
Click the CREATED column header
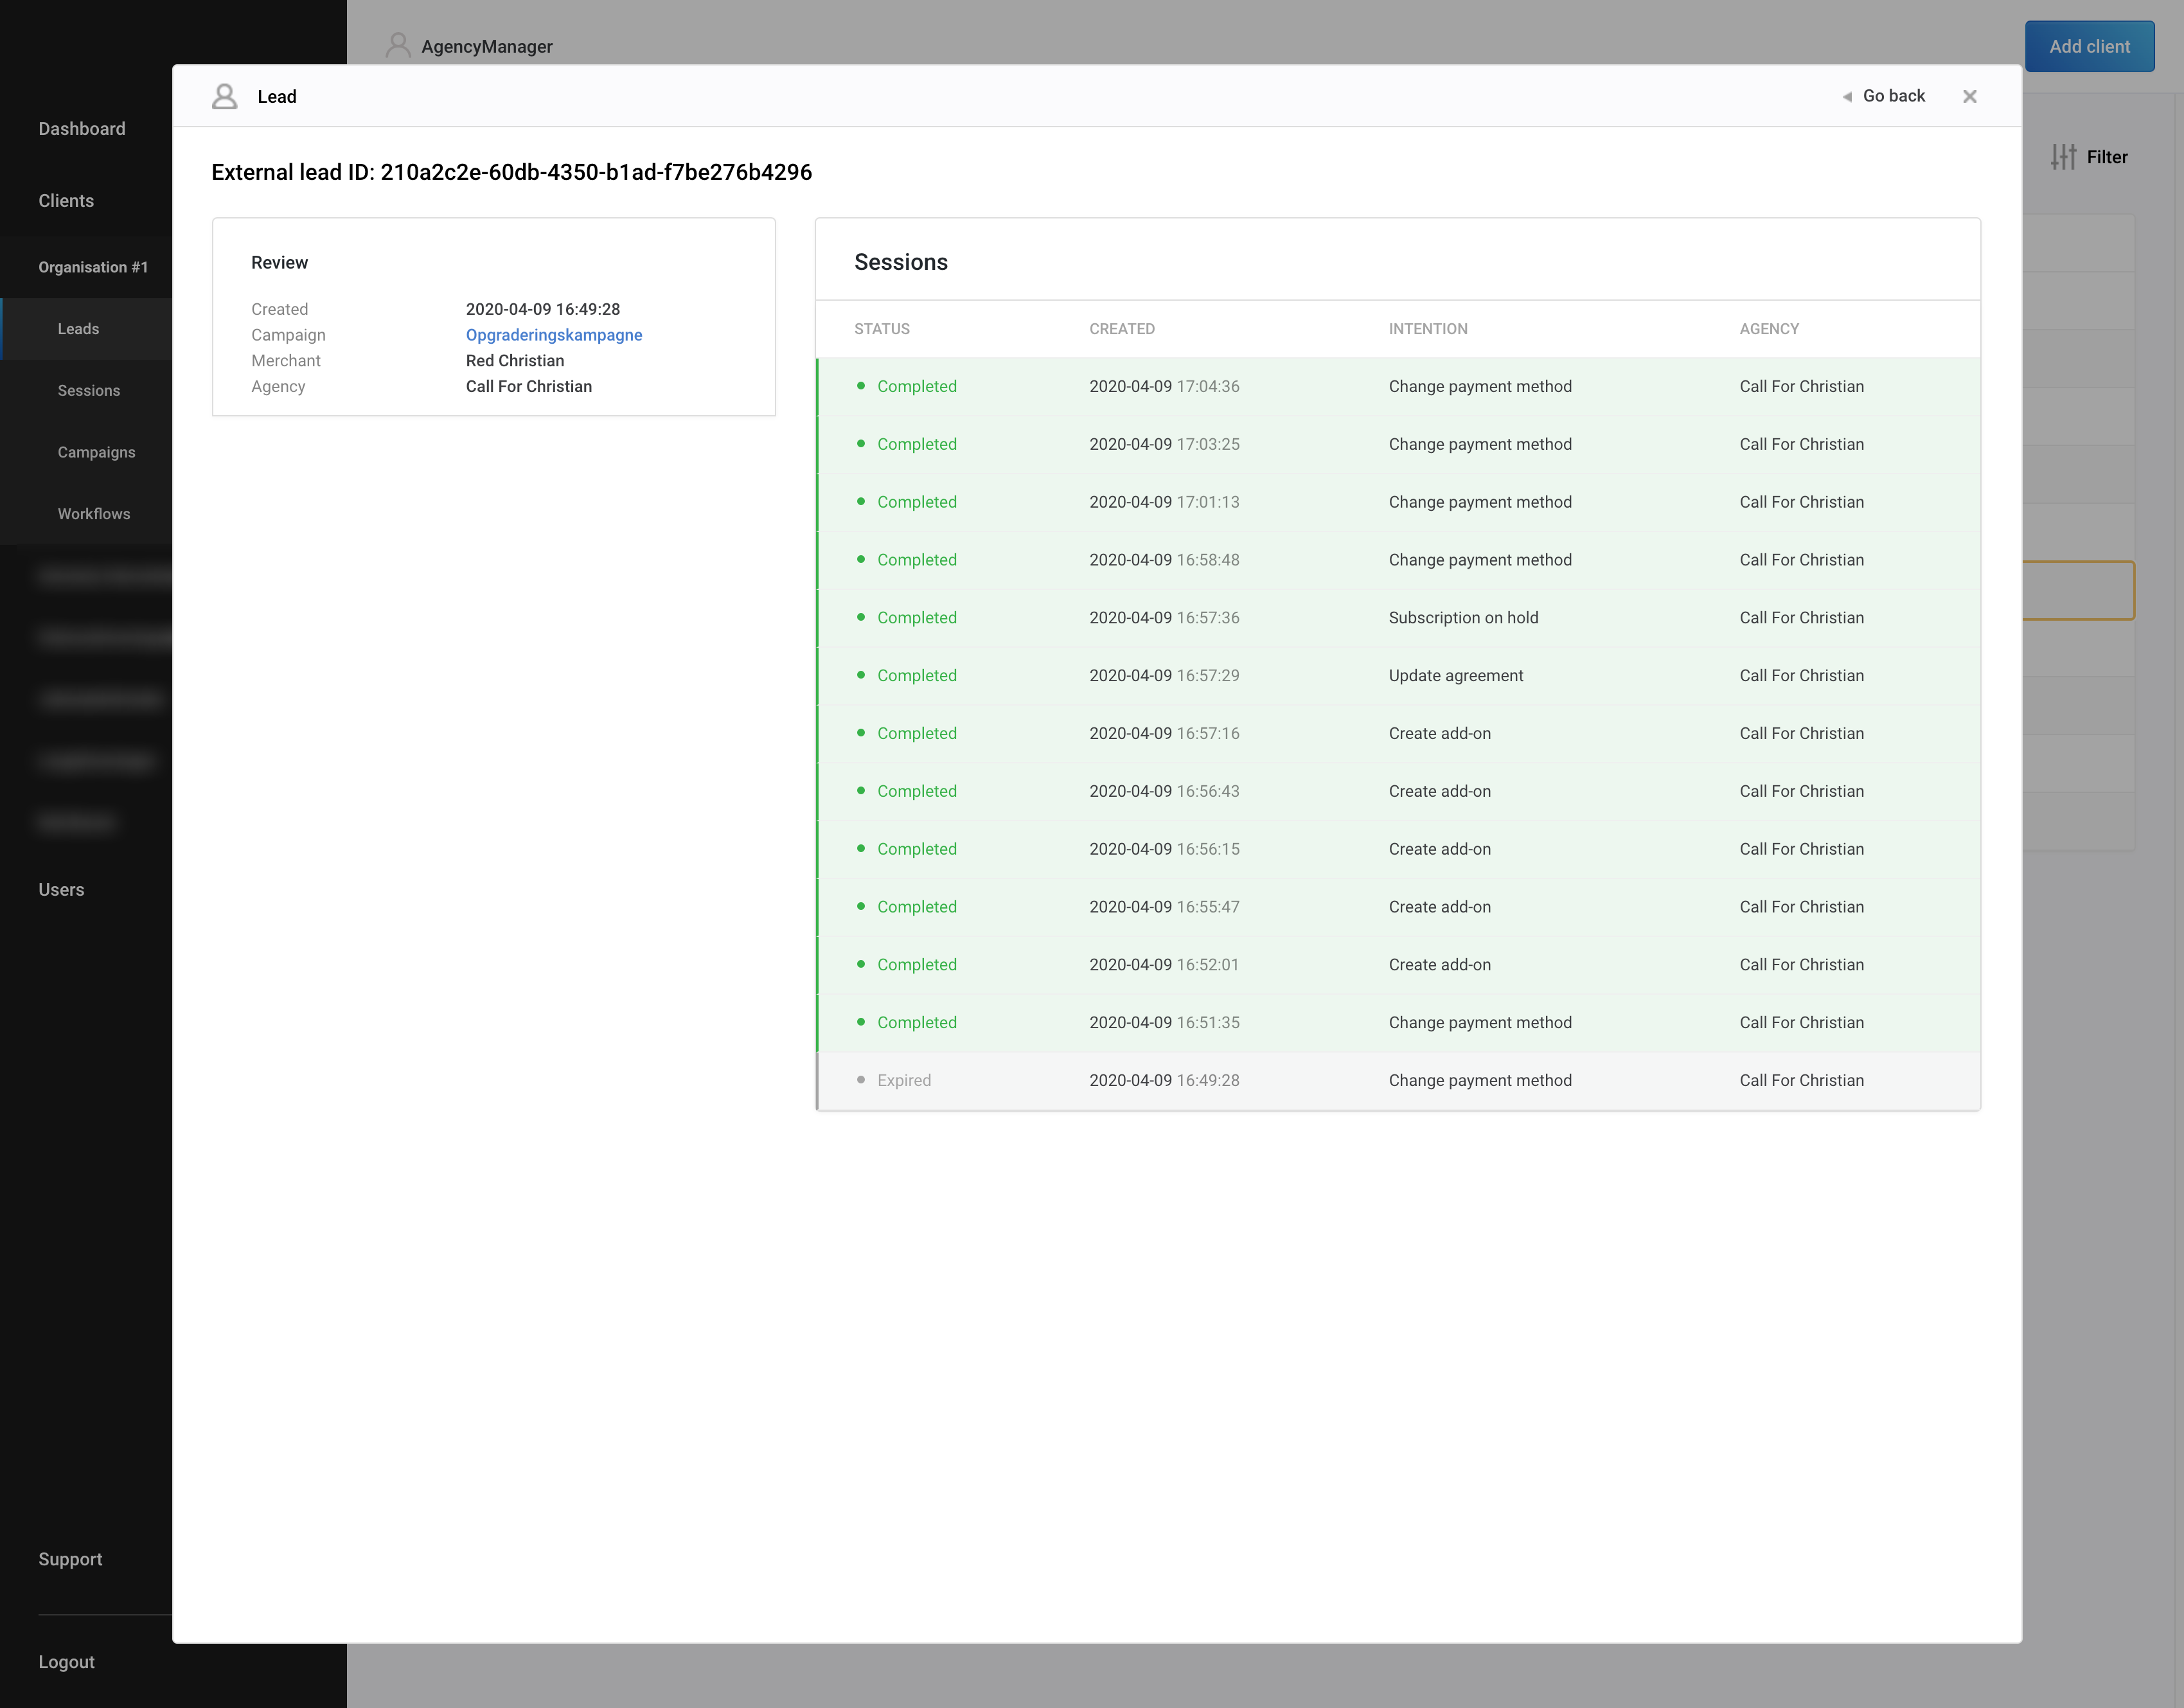pos(1122,329)
